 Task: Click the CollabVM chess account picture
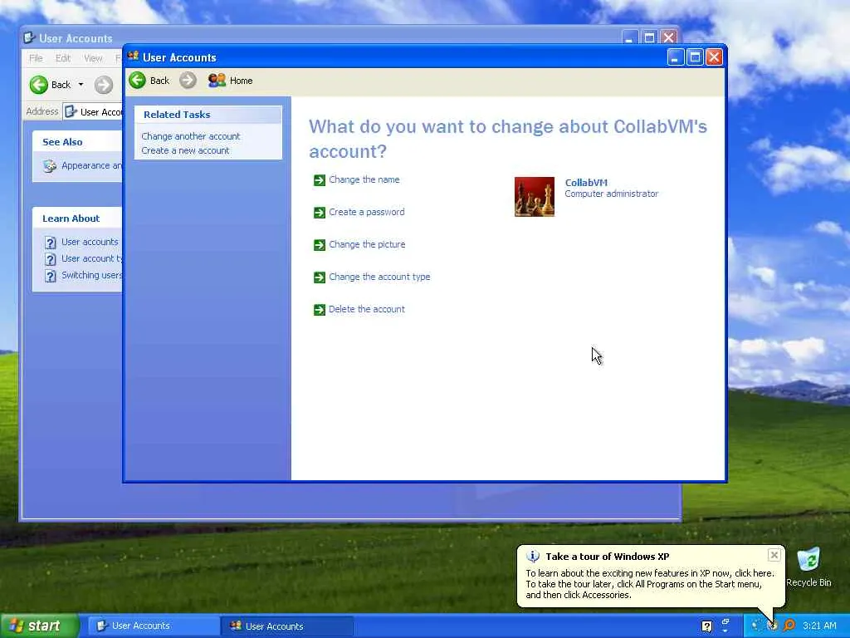535,197
